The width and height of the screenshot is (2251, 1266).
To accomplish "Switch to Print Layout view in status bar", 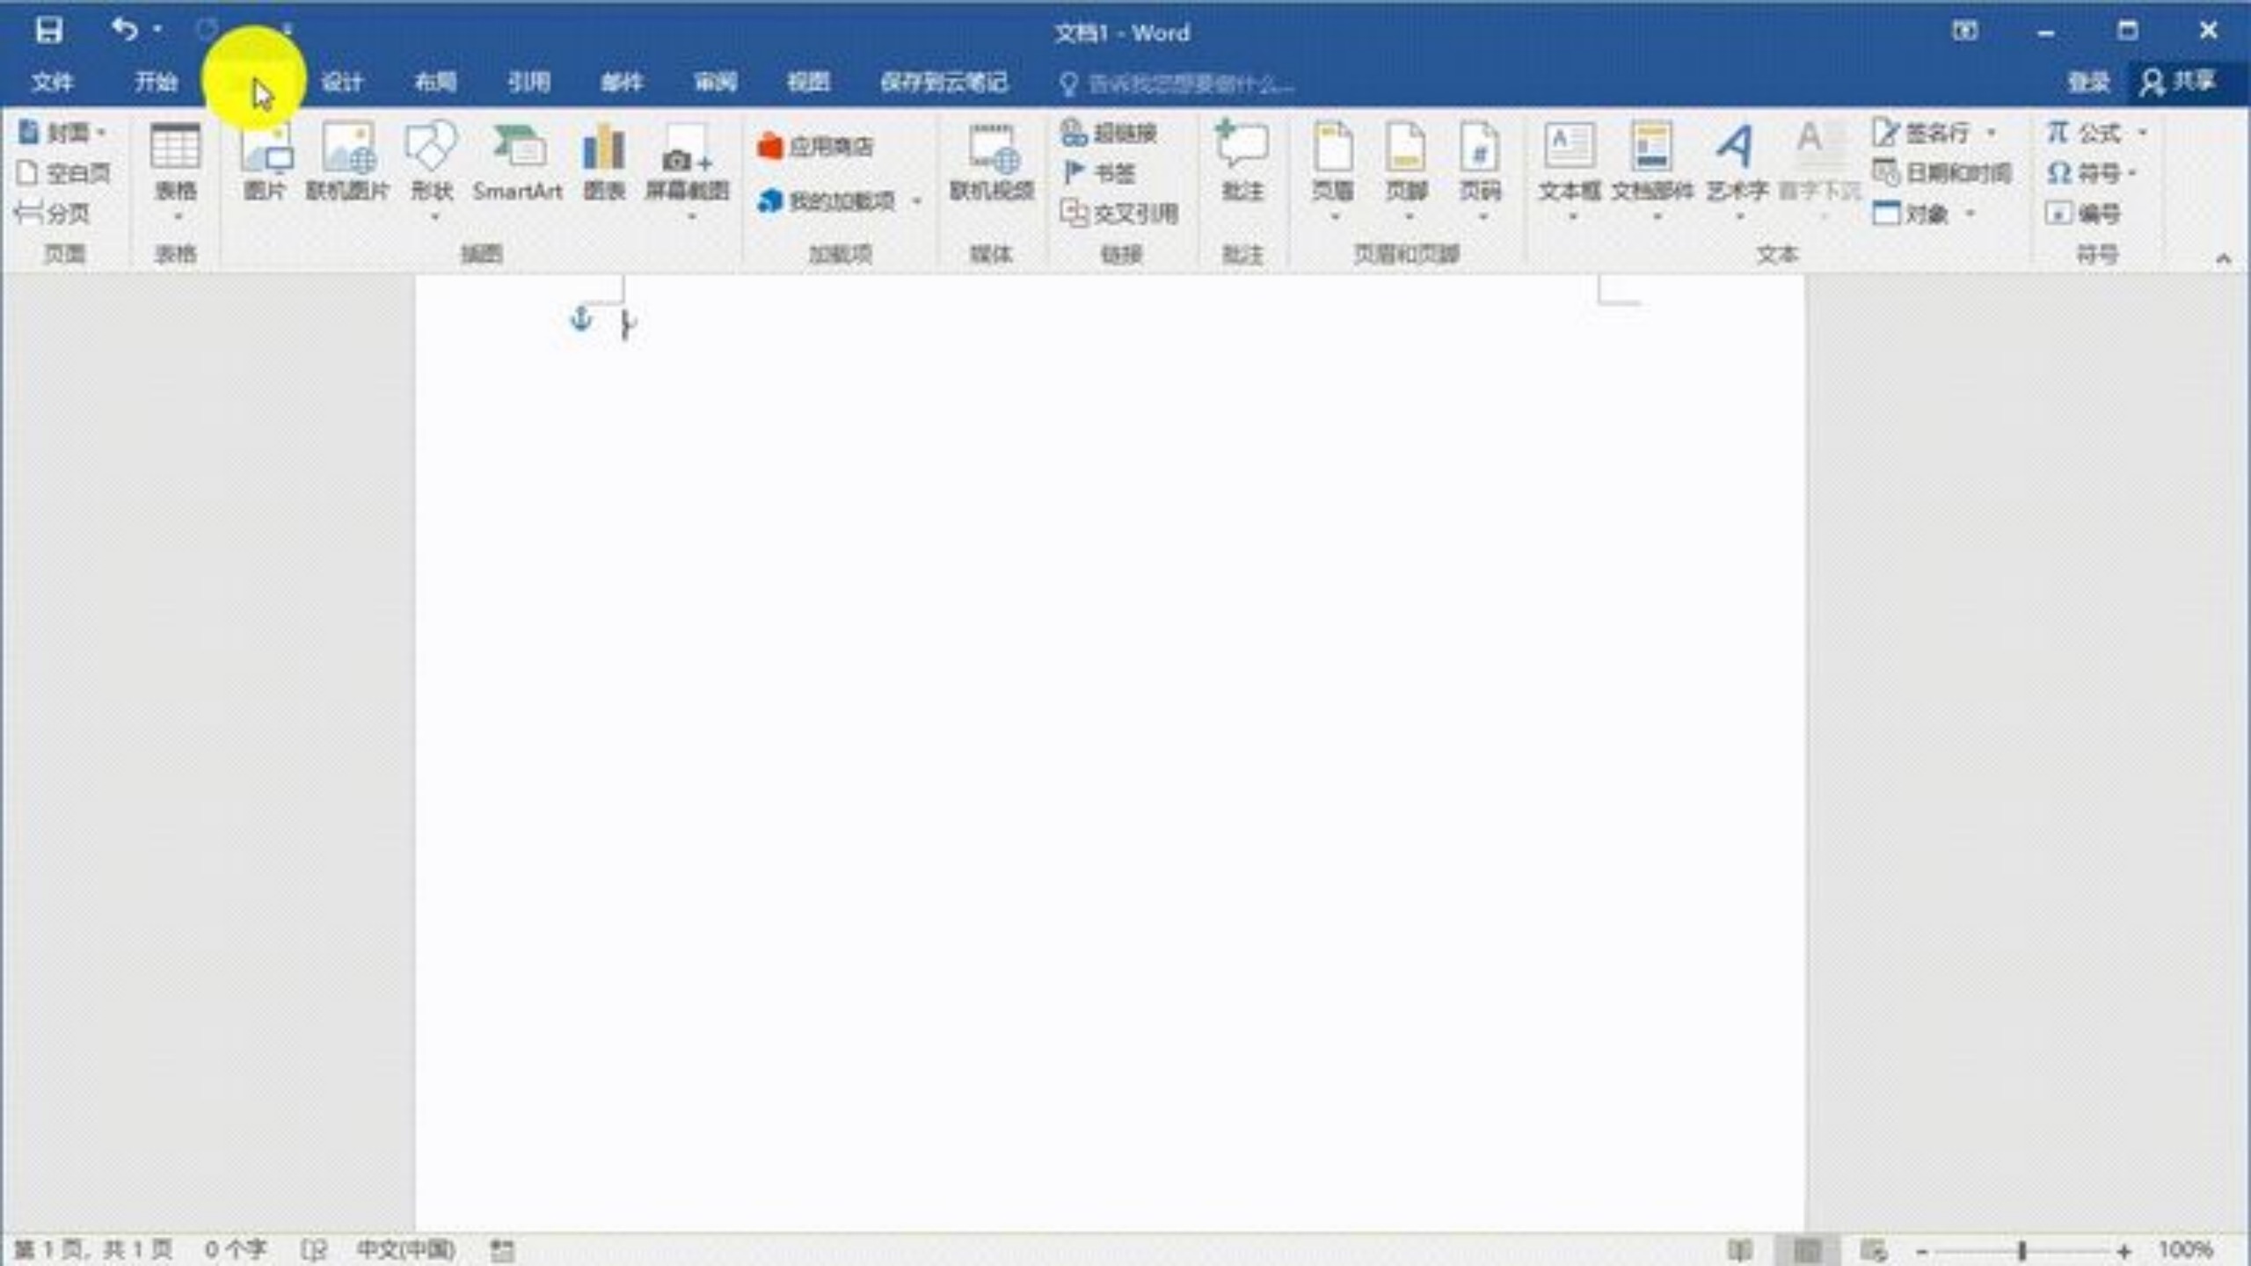I will pyautogui.click(x=1807, y=1249).
